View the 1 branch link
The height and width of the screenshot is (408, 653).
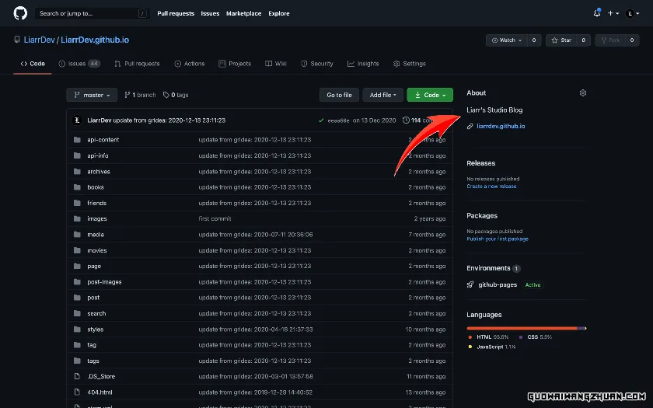[140, 95]
